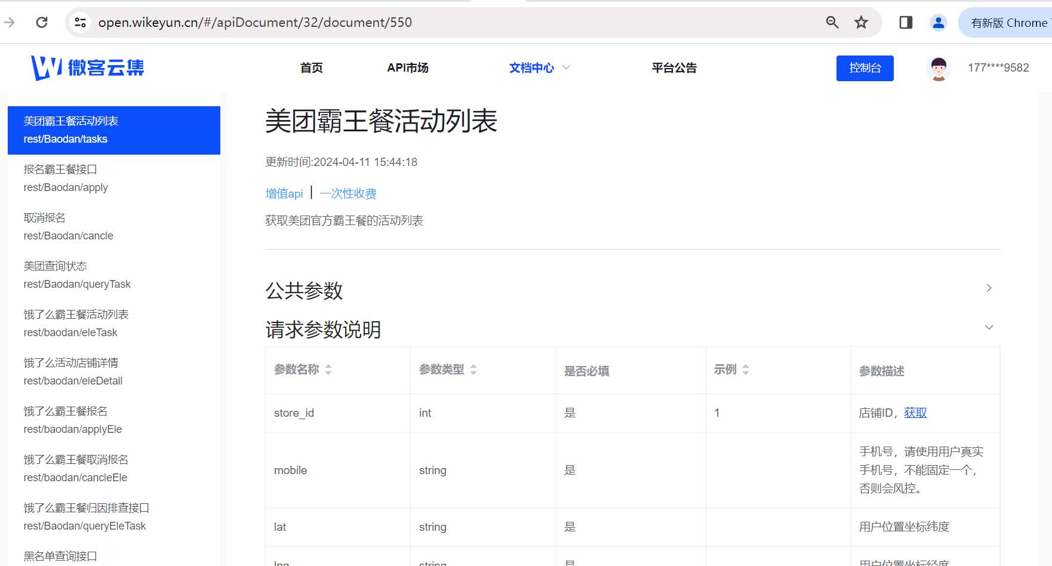Screen dimensions: 1052x566
Task: Open 饿了么霸王餐活动列表 in sidebar
Action: (114, 324)
